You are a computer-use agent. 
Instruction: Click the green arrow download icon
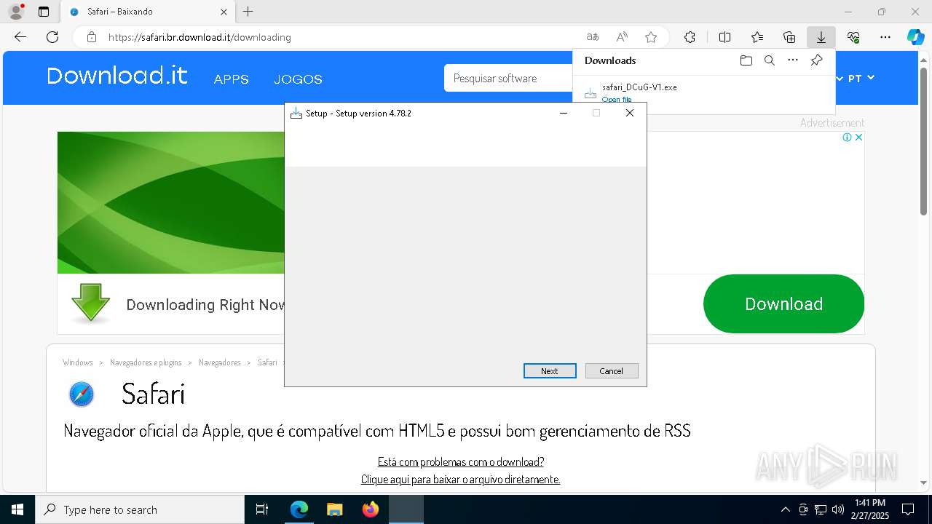(x=91, y=303)
